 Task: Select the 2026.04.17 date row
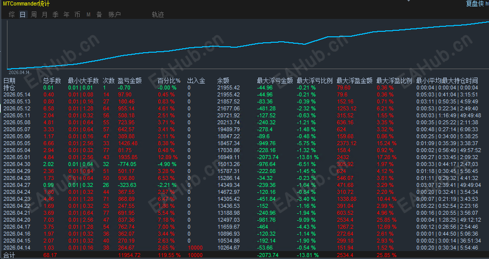[16, 227]
